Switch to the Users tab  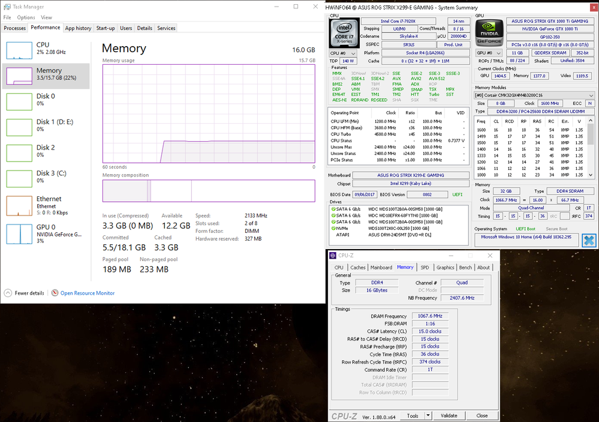pos(126,28)
